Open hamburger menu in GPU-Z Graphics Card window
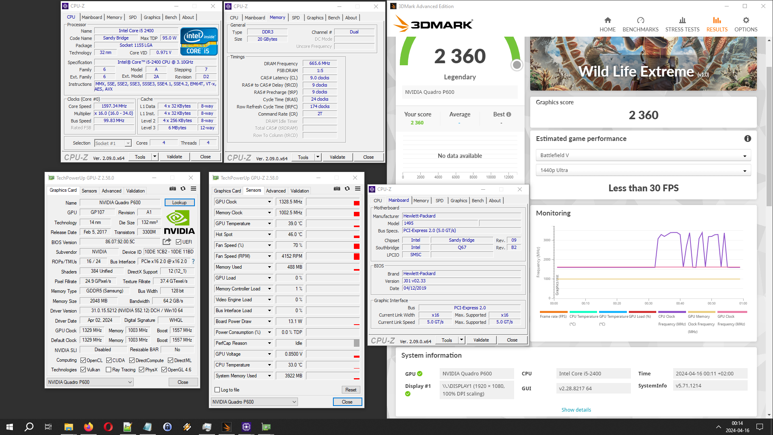This screenshot has height=435, width=773. [193, 188]
